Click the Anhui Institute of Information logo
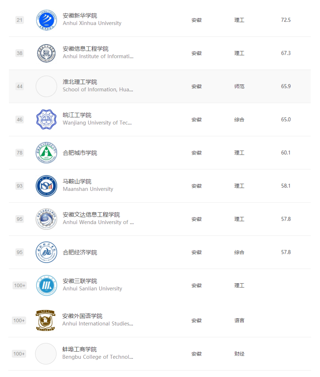320x377 pixels. pyautogui.click(x=47, y=53)
